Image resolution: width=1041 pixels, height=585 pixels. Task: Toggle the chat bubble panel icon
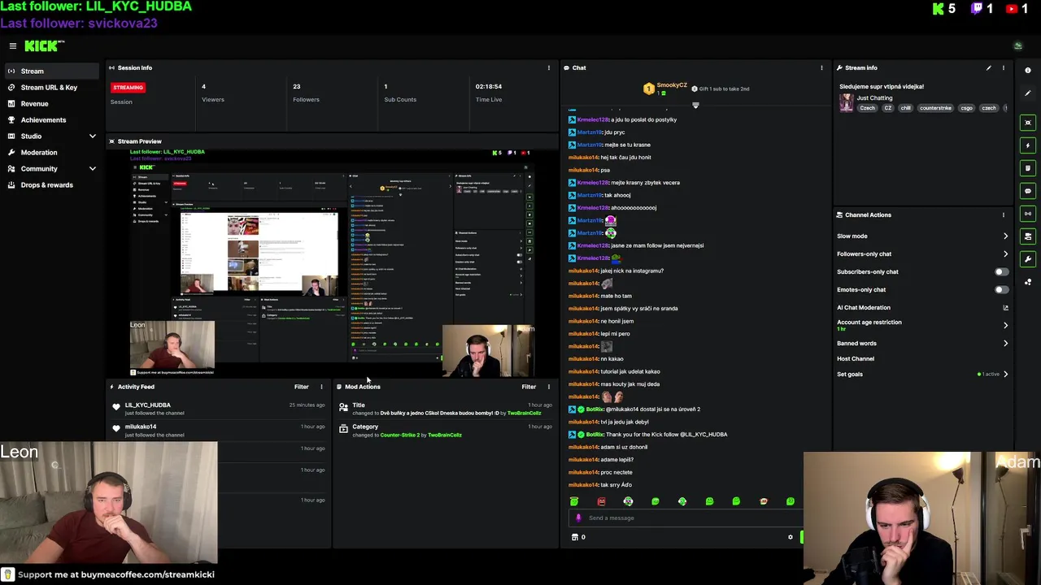1028,191
